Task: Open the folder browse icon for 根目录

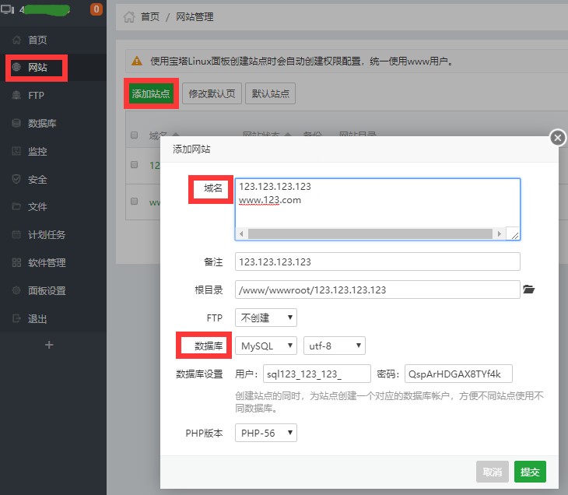Action: click(529, 290)
